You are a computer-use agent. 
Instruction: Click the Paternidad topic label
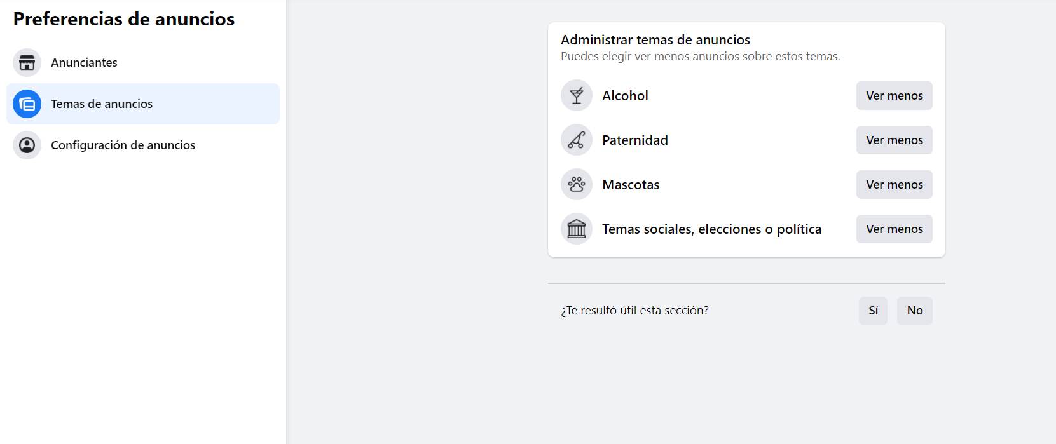coord(634,140)
